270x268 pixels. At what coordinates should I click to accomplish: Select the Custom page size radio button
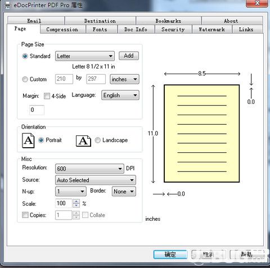coord(25,79)
